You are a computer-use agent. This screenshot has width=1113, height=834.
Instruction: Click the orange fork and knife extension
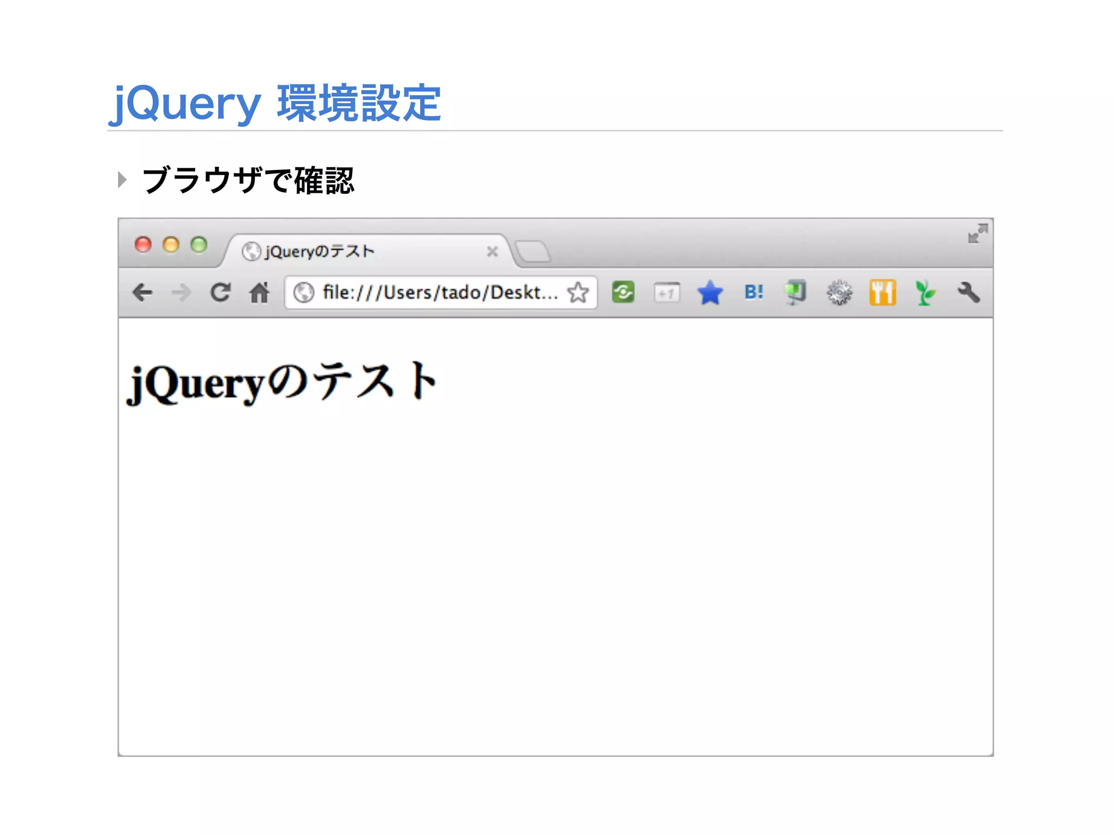[882, 293]
